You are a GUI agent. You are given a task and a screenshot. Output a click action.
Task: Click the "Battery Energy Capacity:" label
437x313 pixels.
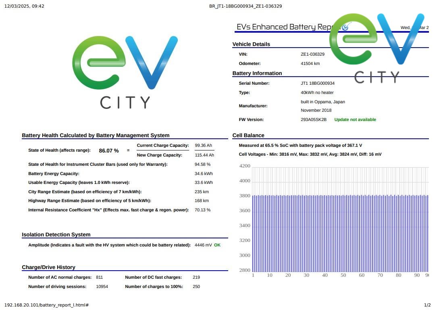tap(54, 173)
